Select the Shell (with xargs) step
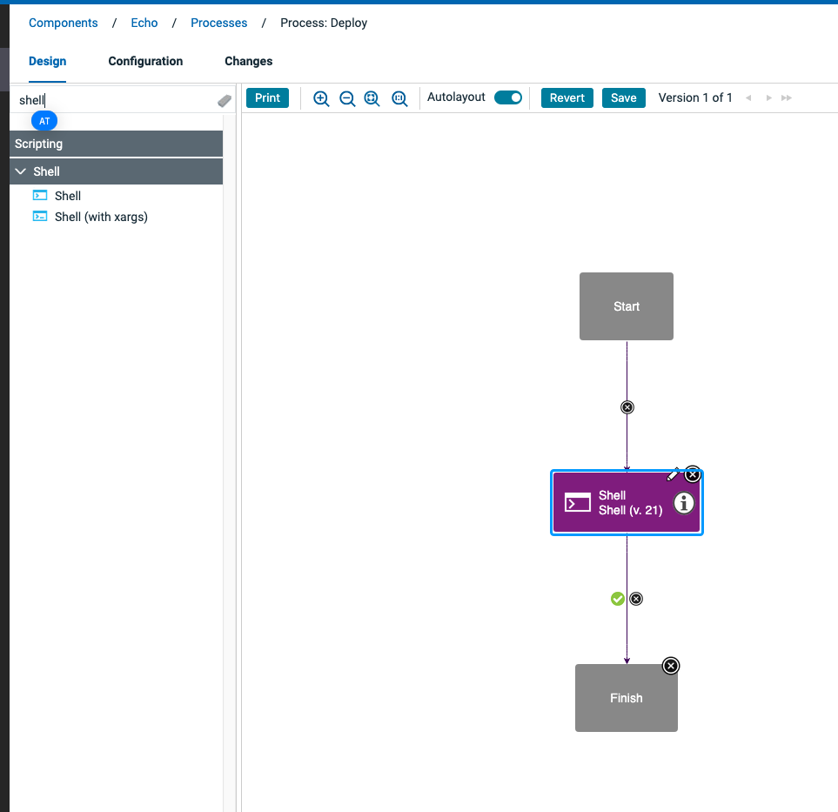The height and width of the screenshot is (812, 838). coord(101,217)
